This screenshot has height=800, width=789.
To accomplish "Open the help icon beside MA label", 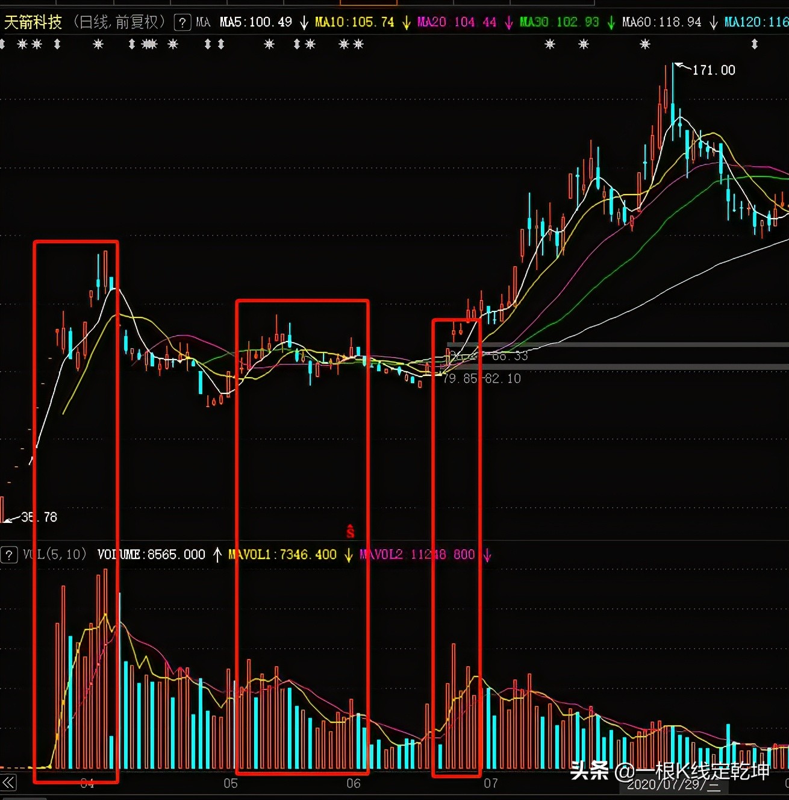I will [182, 23].
